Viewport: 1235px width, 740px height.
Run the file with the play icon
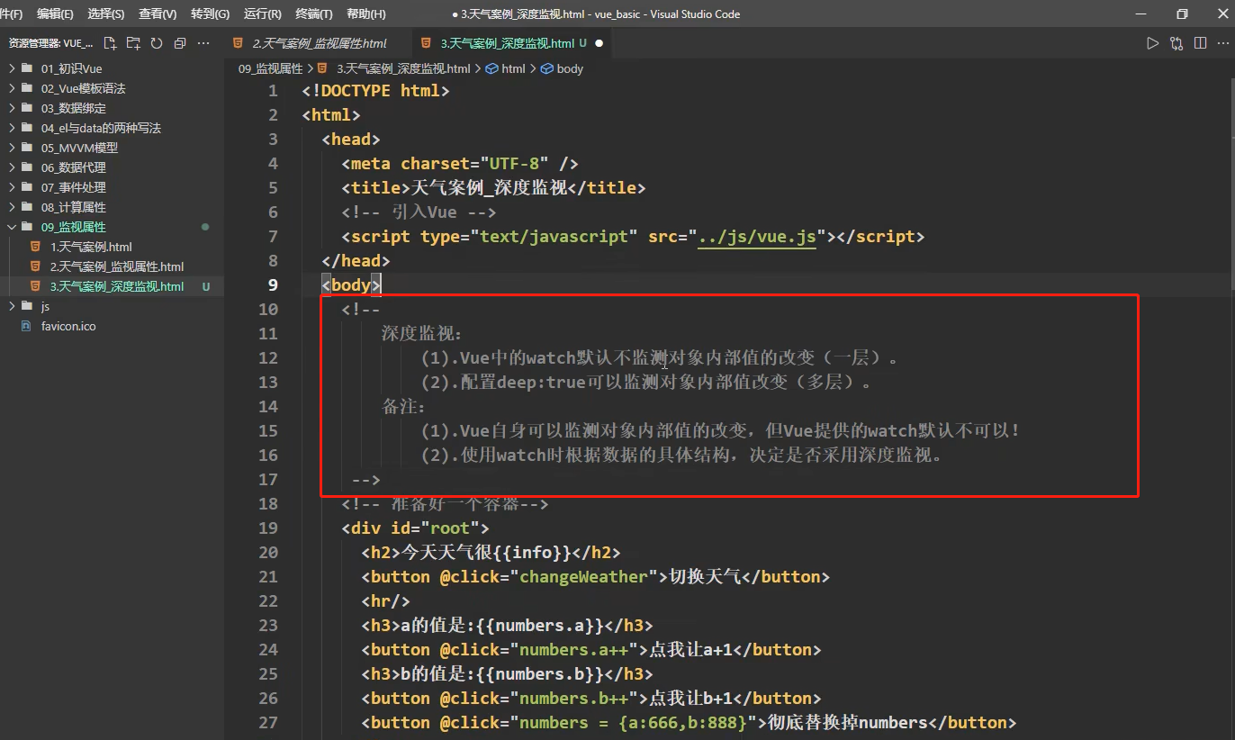coord(1152,43)
